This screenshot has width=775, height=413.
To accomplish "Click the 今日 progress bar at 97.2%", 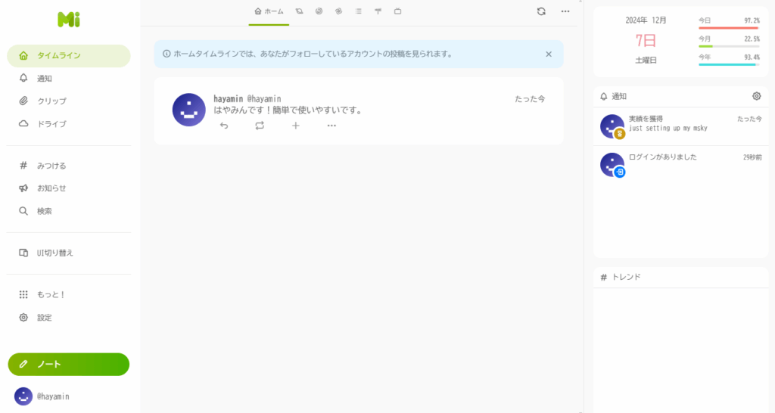I will pos(729,28).
